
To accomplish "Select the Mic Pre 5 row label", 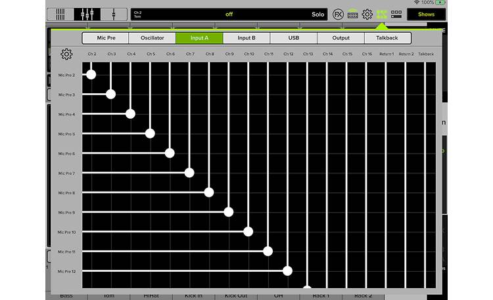I will 66,134.
